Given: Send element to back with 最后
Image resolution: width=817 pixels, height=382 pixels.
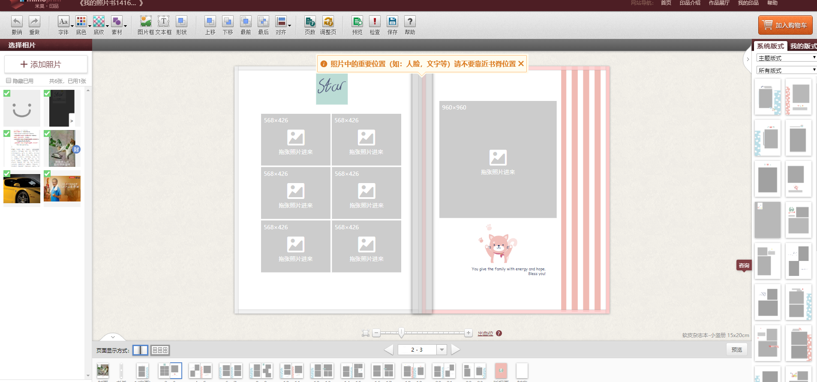Looking at the screenshot, I should tap(263, 25).
